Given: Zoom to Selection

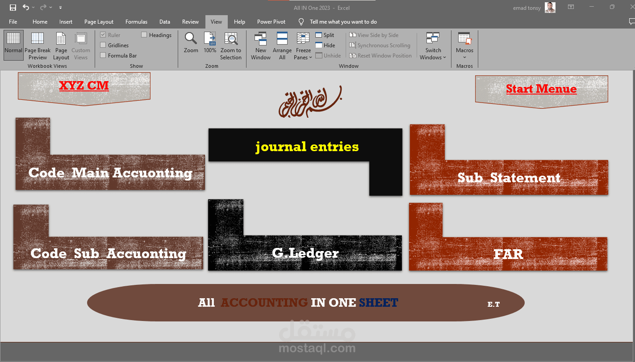Looking at the screenshot, I should [x=231, y=45].
